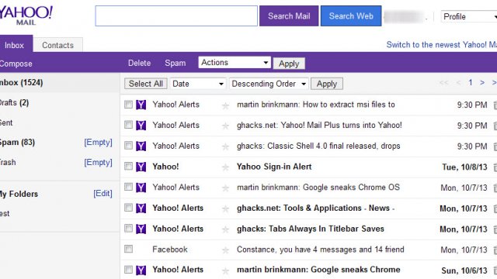Star the Facebook email from Constance
Viewport: 497px width, 279px height.
[225, 250]
